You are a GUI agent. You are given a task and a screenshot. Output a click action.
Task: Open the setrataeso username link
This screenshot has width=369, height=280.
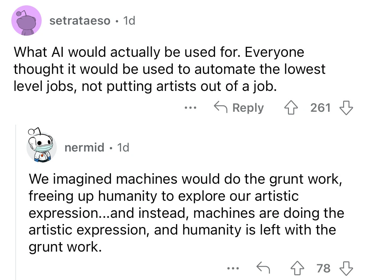point(80,21)
